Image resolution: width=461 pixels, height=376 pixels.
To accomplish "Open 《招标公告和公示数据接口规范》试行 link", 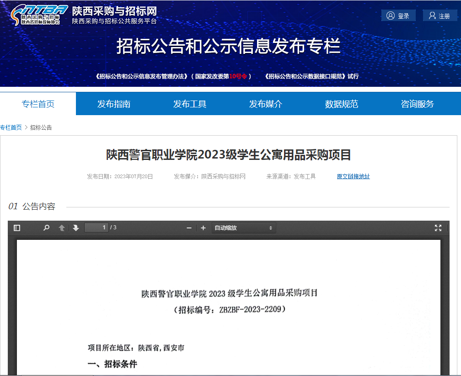I will [311, 76].
